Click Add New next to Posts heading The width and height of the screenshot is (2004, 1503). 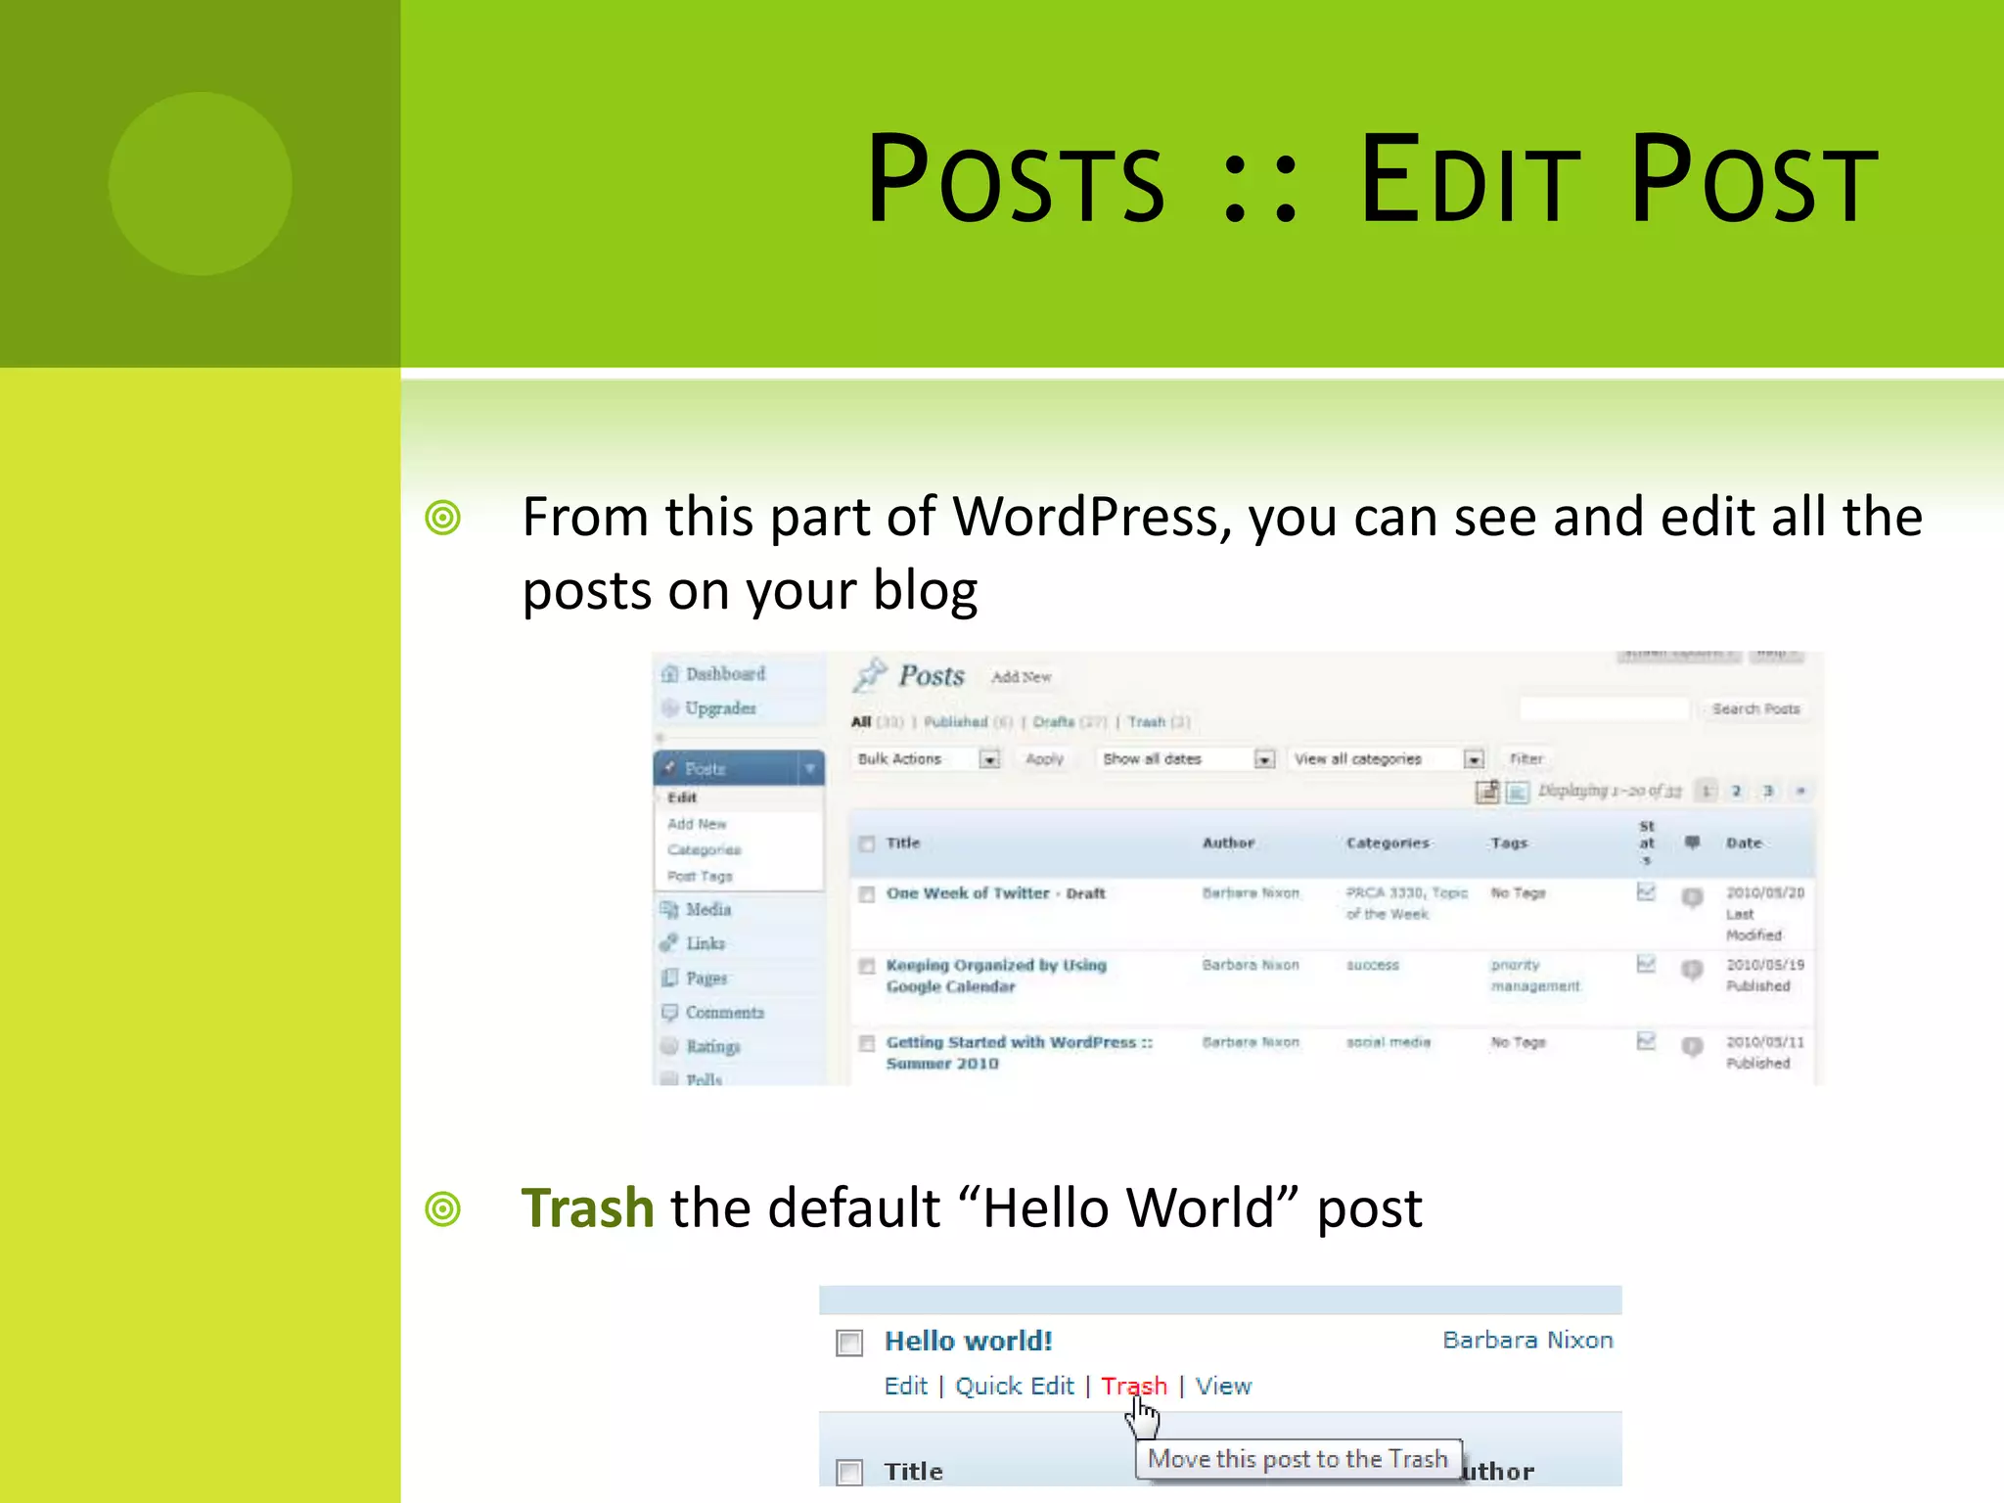[x=1021, y=677]
